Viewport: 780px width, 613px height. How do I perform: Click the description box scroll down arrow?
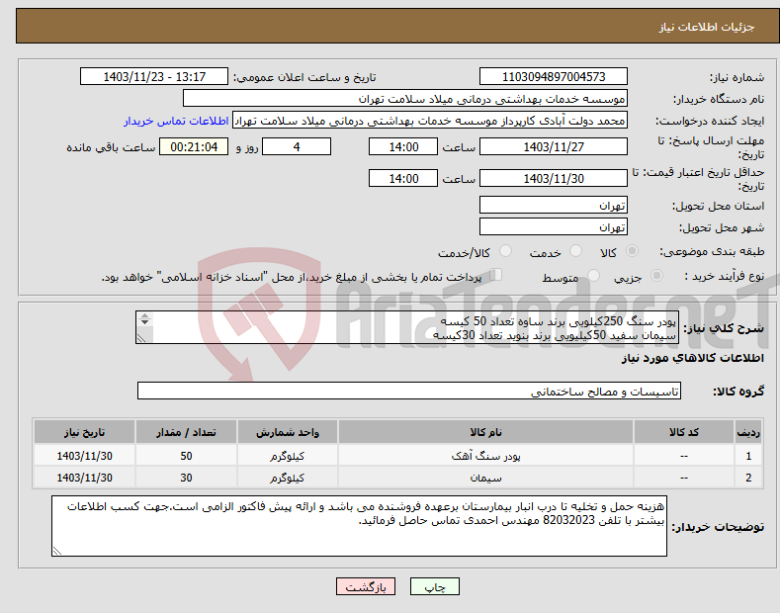click(x=144, y=322)
